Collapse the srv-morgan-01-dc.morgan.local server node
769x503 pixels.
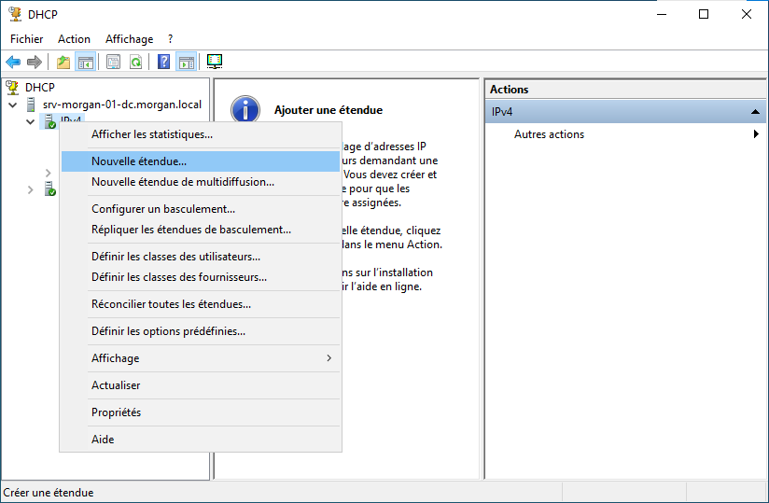[x=13, y=105]
